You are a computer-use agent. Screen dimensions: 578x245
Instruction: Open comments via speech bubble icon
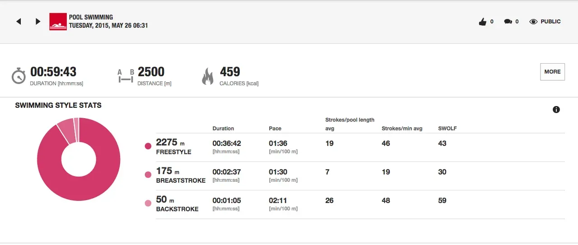pos(508,22)
